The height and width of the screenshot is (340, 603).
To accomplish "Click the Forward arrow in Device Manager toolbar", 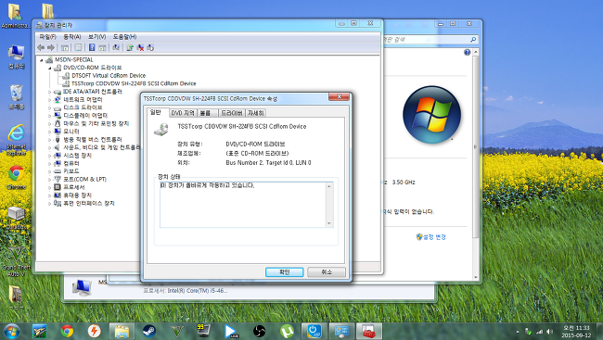I will coord(51,47).
